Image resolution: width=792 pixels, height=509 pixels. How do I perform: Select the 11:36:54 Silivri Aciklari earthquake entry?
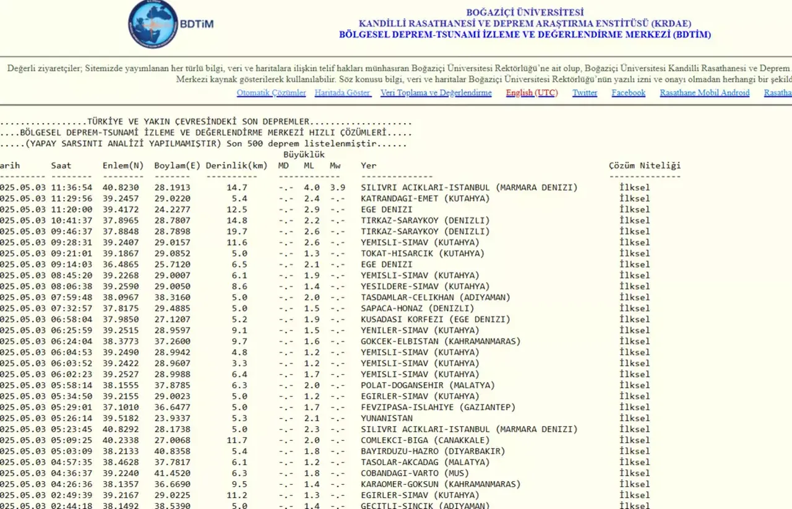pyautogui.click(x=468, y=188)
